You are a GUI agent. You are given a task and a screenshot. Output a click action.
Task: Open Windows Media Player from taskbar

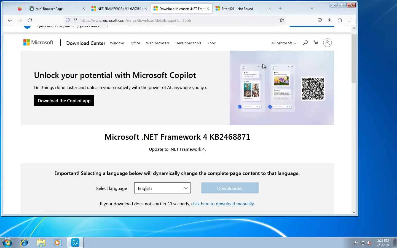point(57,243)
